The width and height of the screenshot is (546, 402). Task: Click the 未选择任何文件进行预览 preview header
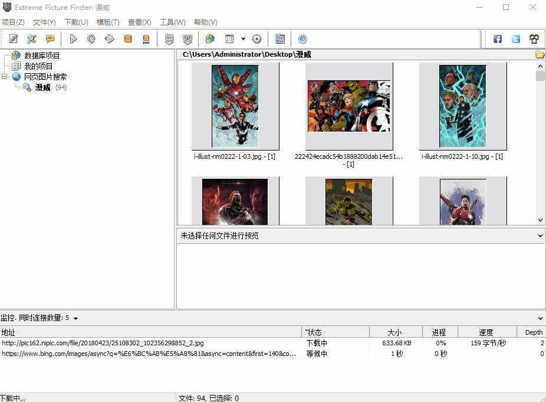click(x=219, y=236)
